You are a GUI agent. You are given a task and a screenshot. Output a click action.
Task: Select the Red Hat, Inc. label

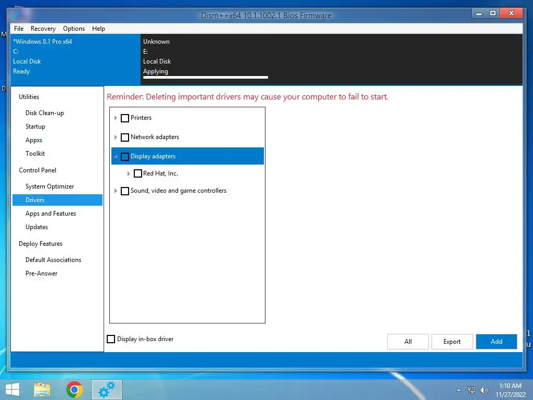point(160,173)
